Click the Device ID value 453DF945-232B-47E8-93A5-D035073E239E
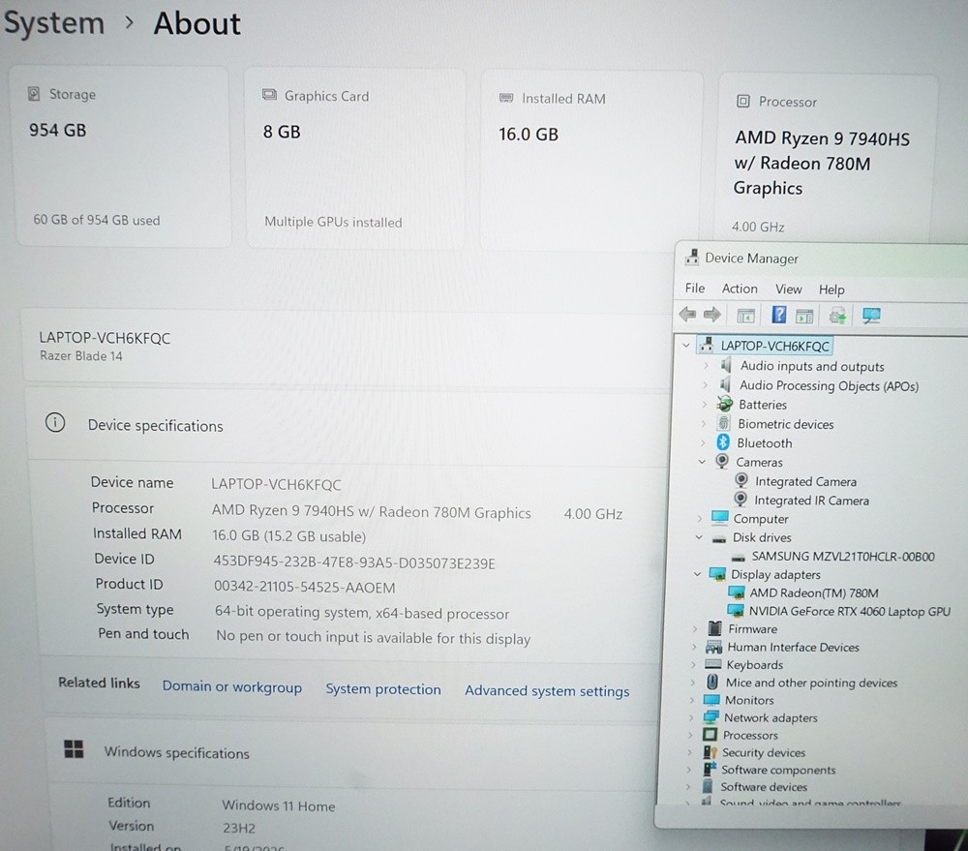This screenshot has height=851, width=968. point(354,562)
